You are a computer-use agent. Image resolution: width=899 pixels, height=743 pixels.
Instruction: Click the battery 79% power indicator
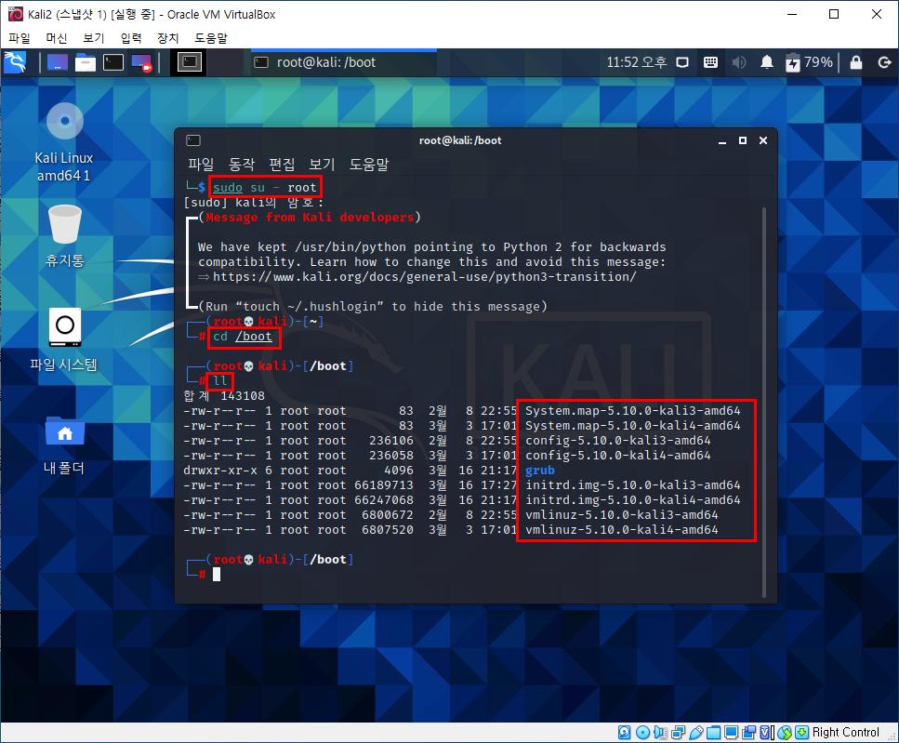point(809,62)
